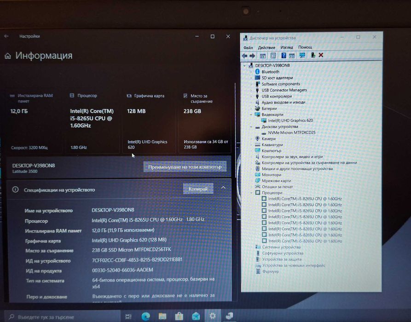Click product ID 00330-52040-66036-AAOEM text
The image size is (411, 322).
coord(122,270)
